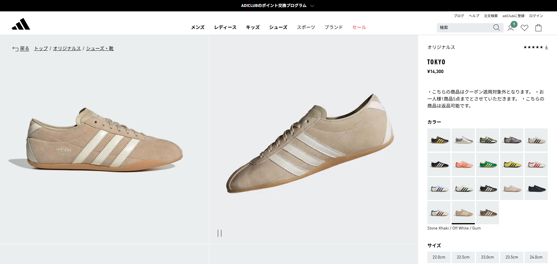Click the adiClubに登録 link
This screenshot has width=557, height=264.
(513, 16)
